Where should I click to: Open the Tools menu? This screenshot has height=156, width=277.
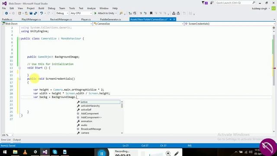point(72,8)
